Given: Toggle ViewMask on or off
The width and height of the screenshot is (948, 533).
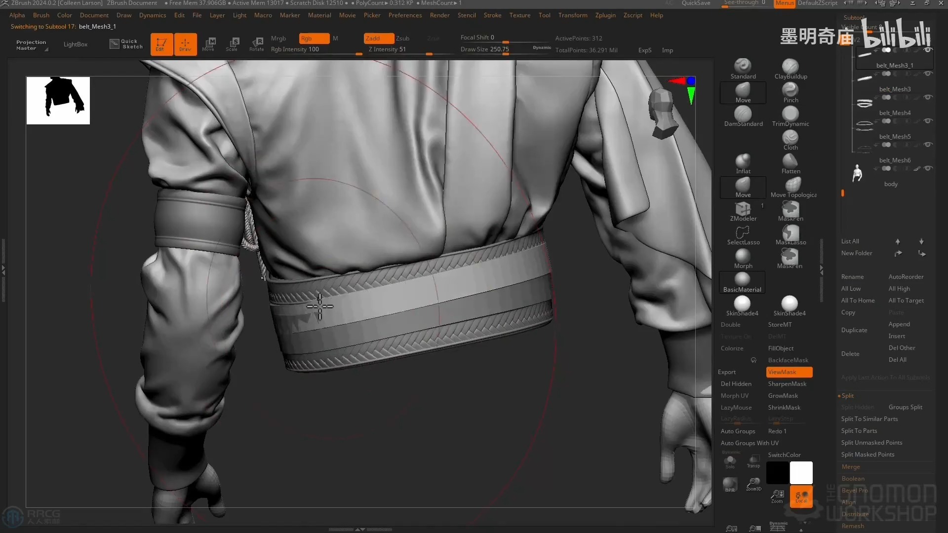Looking at the screenshot, I should [789, 372].
